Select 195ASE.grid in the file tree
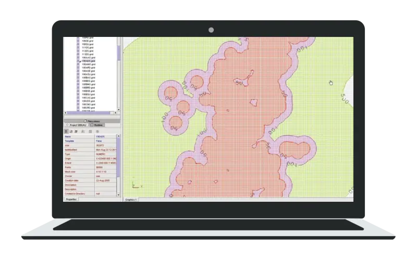The image size is (417, 260). pyautogui.click(x=89, y=71)
